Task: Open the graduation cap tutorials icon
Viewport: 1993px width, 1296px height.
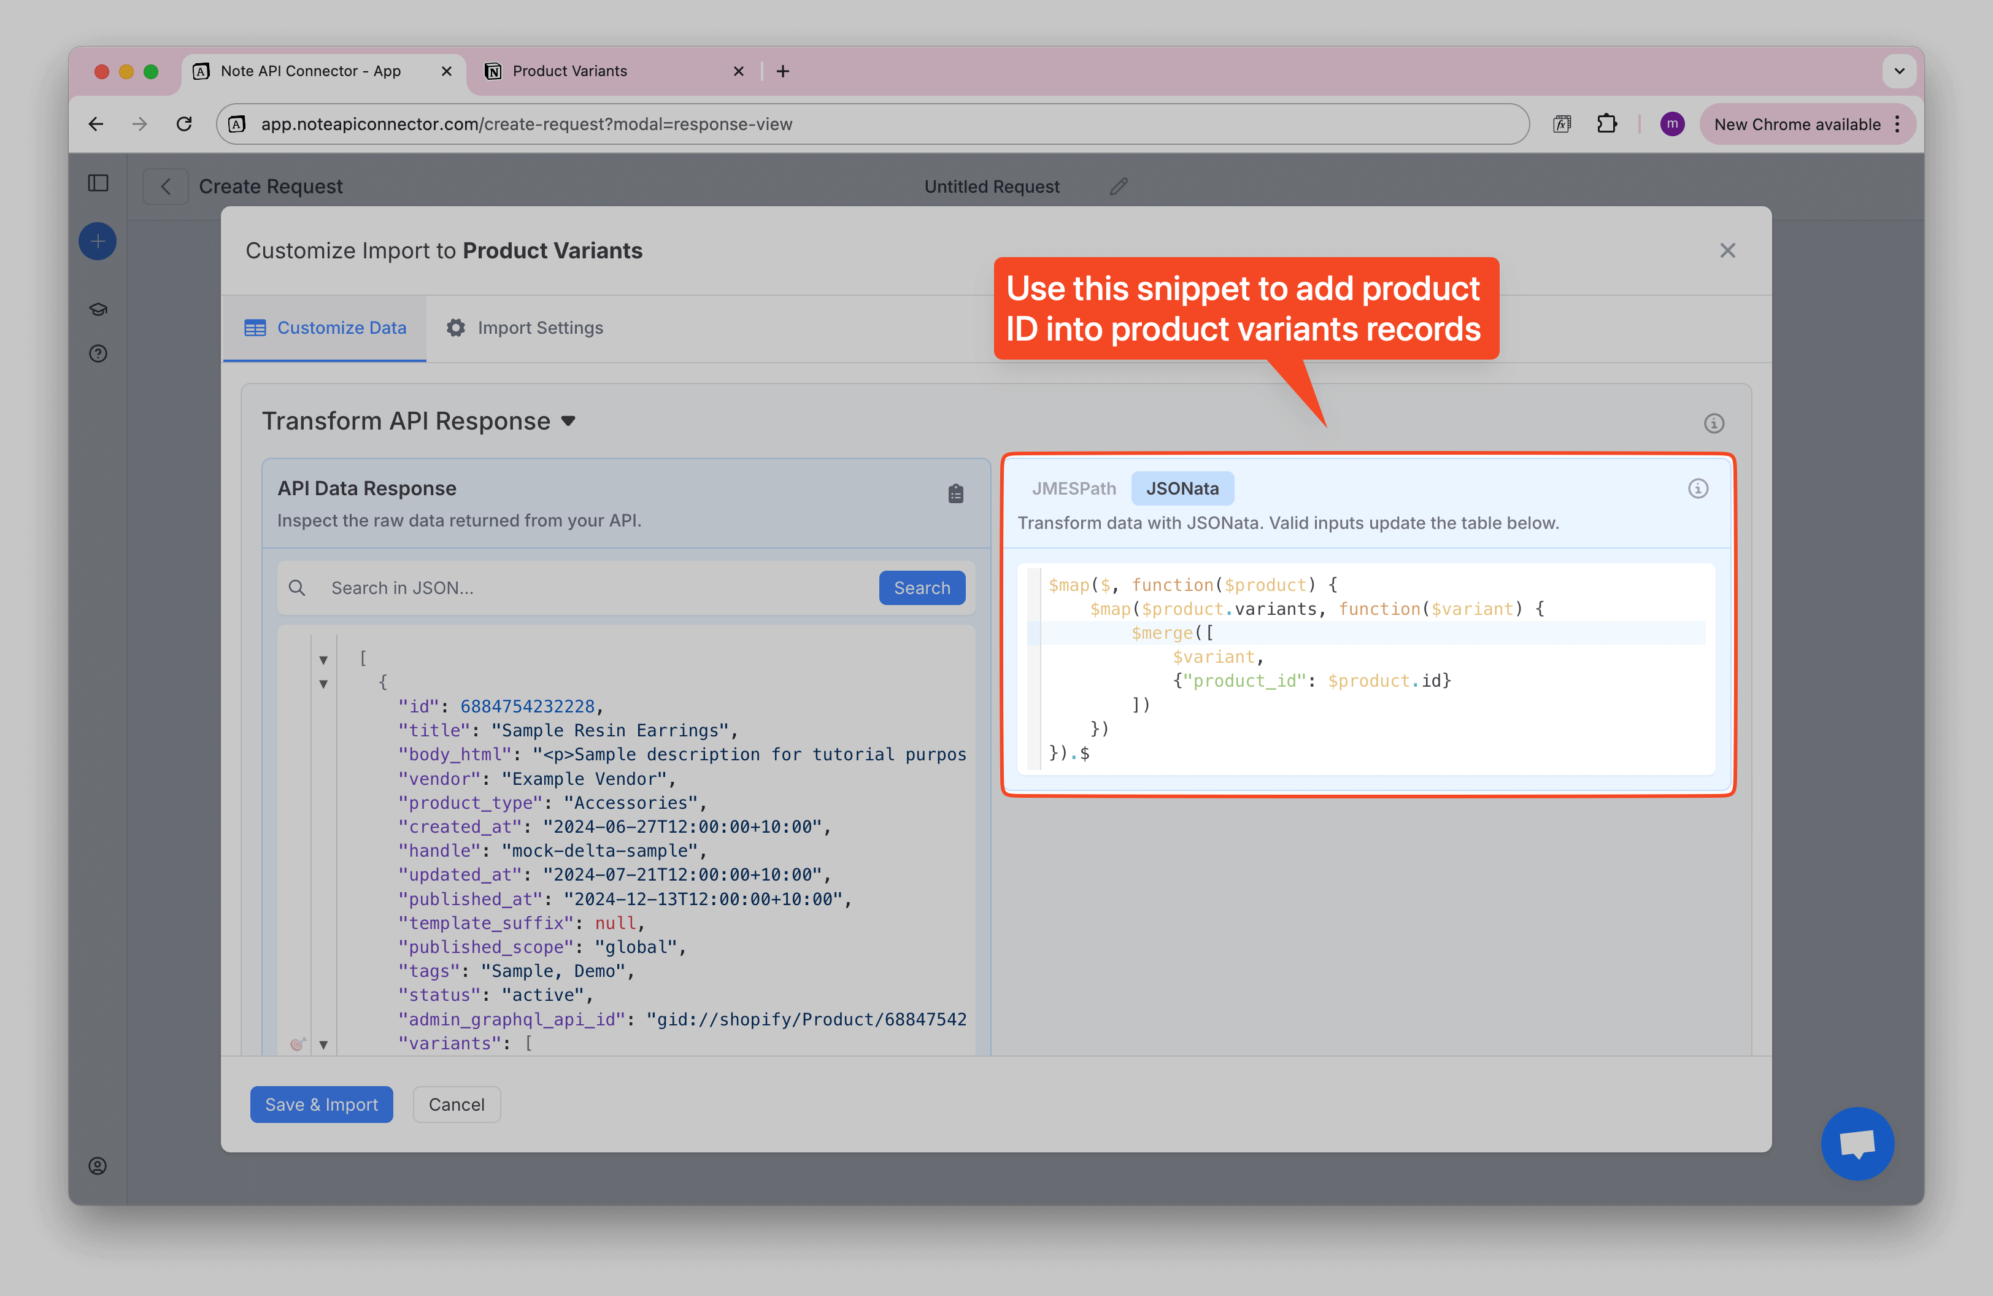Action: click(x=98, y=310)
